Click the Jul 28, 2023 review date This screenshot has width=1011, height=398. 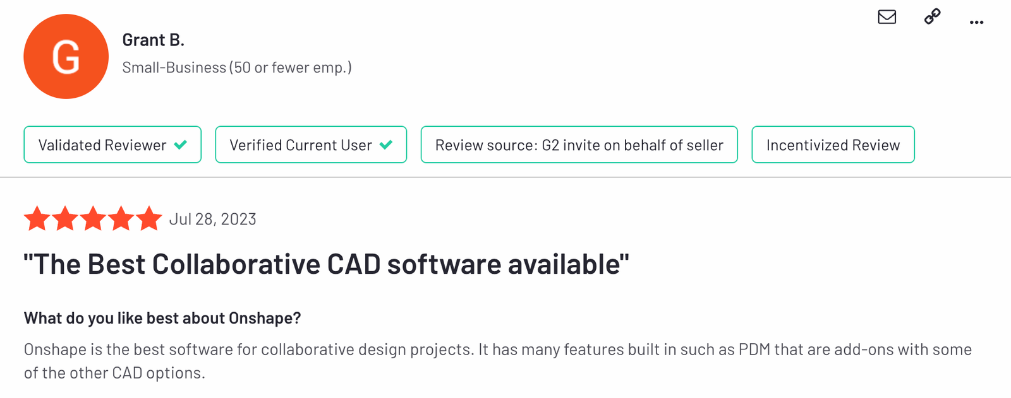213,219
